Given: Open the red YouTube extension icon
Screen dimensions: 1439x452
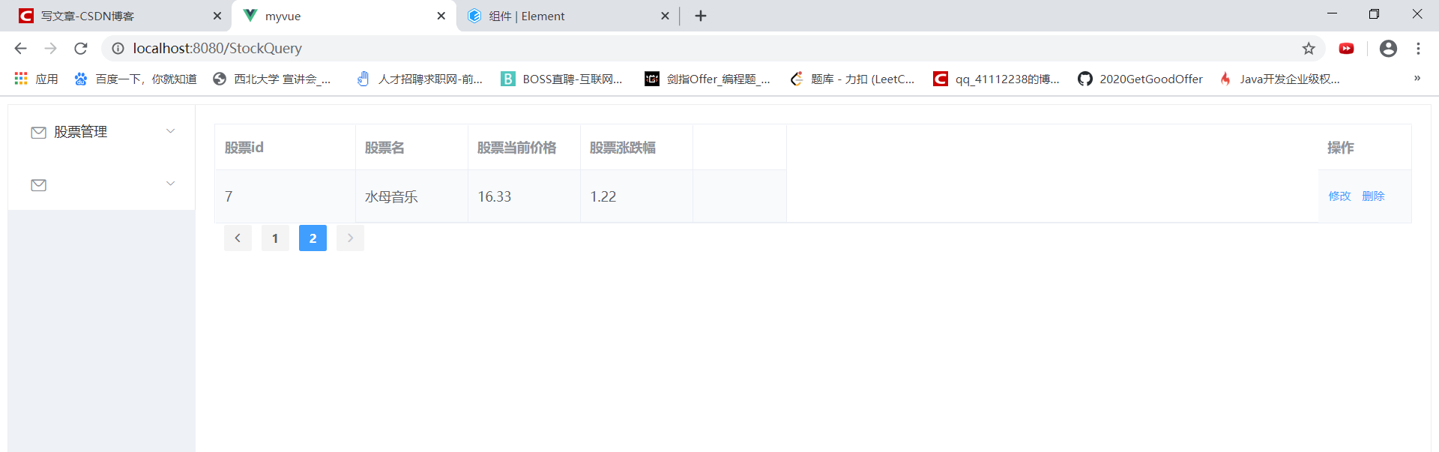Looking at the screenshot, I should tap(1347, 49).
